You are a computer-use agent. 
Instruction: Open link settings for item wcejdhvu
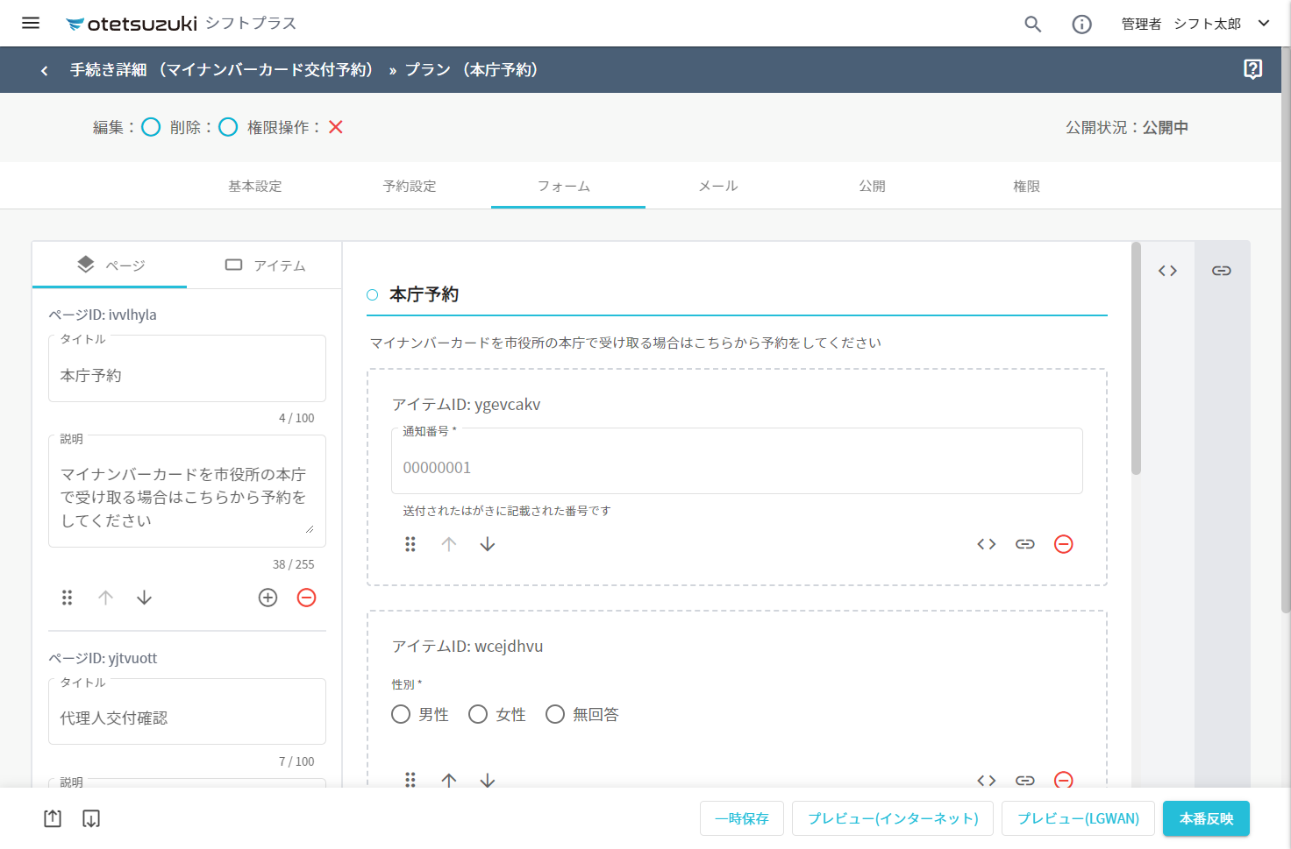pyautogui.click(x=1025, y=780)
